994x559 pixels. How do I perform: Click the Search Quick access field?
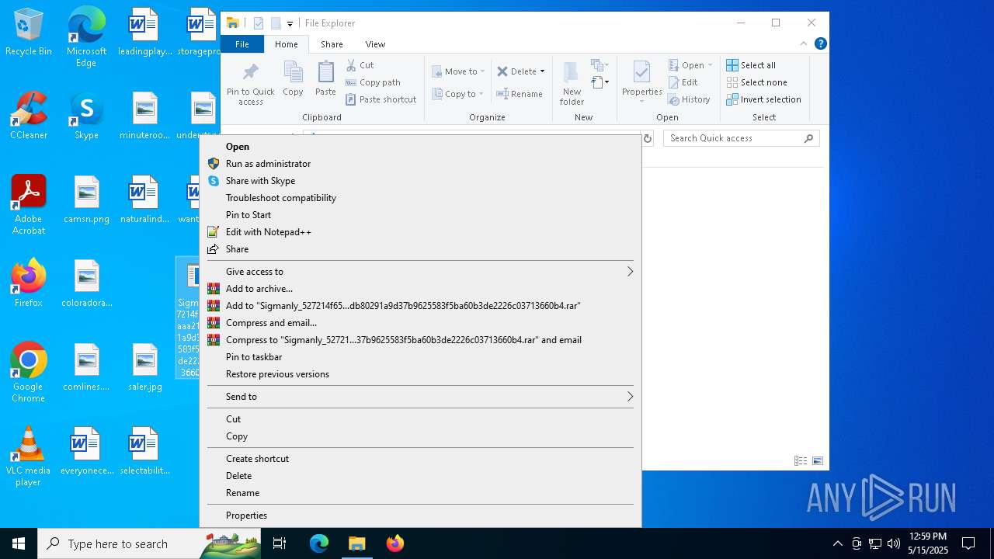742,138
